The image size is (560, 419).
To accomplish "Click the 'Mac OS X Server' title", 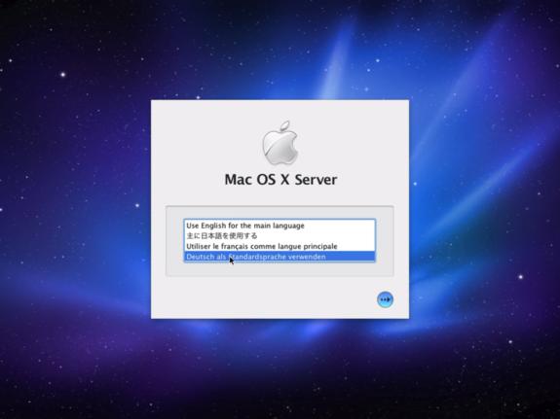I will [280, 180].
